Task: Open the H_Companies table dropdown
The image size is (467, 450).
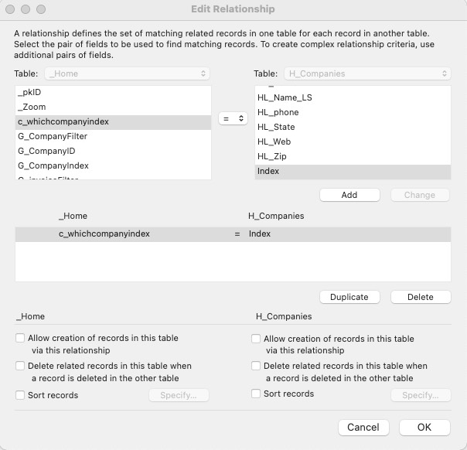Action: 367,73
